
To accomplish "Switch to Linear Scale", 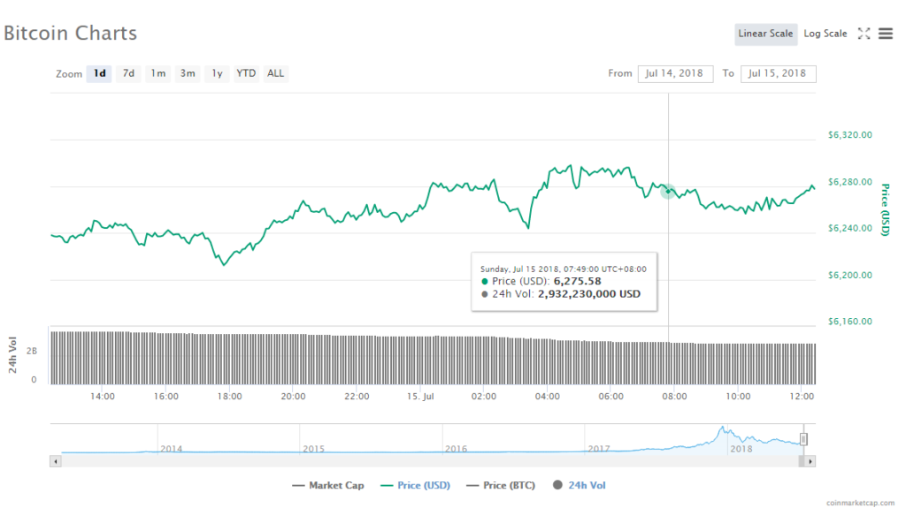I will coord(765,34).
